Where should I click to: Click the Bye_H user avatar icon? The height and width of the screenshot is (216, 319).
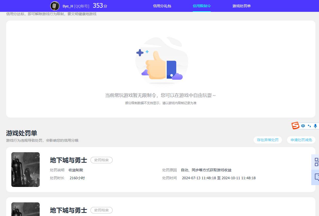pyautogui.click(x=55, y=6)
